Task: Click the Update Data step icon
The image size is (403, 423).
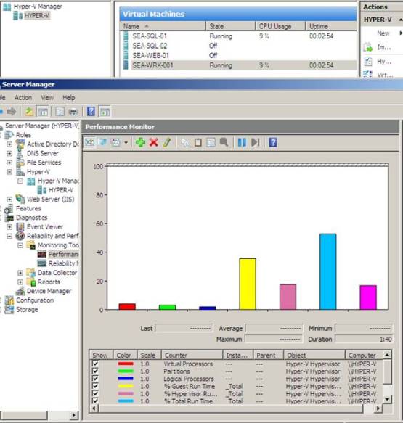Action: (255, 142)
